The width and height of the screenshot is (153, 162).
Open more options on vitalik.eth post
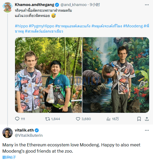pyautogui.click(x=147, y=130)
